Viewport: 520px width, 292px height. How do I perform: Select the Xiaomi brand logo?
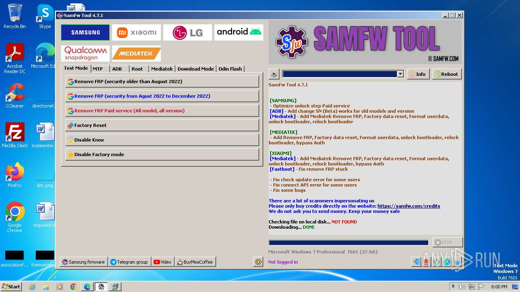coord(136,32)
